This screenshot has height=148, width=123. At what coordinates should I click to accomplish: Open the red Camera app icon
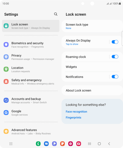tap(79, 144)
